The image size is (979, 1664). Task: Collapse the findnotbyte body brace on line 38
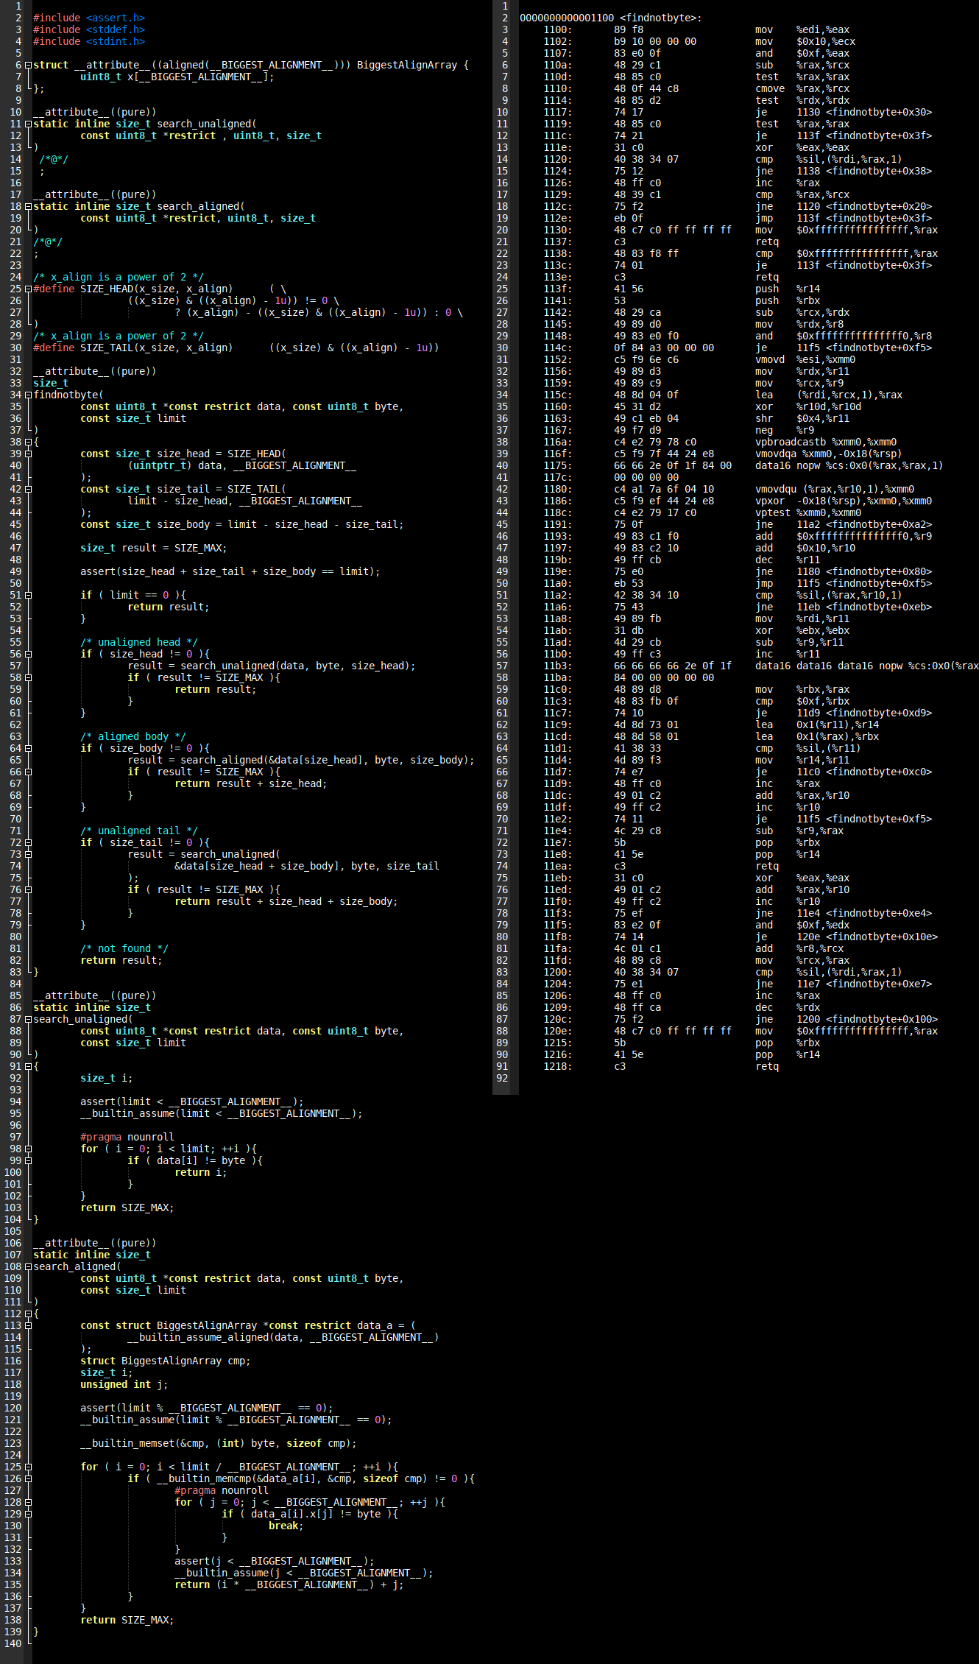pos(28,443)
